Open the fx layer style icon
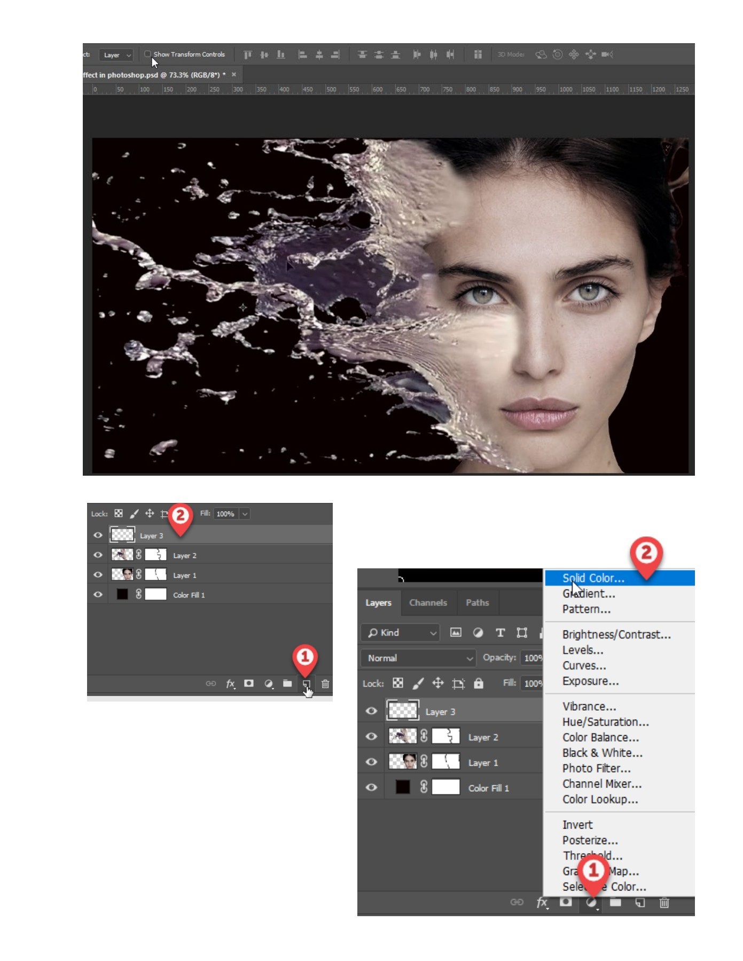 tap(542, 902)
